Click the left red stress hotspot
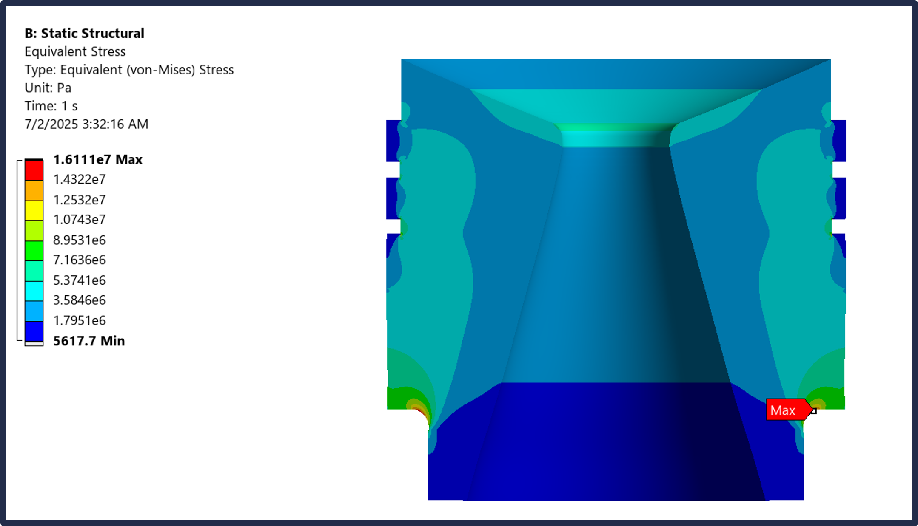 [x=421, y=413]
